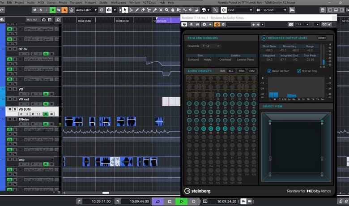
Task: Toggle the orange A automation suspend button
Action: [x=65, y=10]
